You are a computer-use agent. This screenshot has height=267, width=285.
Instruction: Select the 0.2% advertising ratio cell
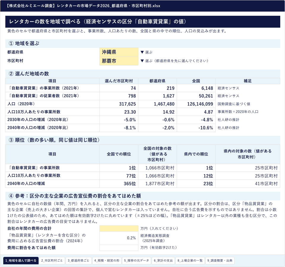pyautogui.click(x=119, y=238)
